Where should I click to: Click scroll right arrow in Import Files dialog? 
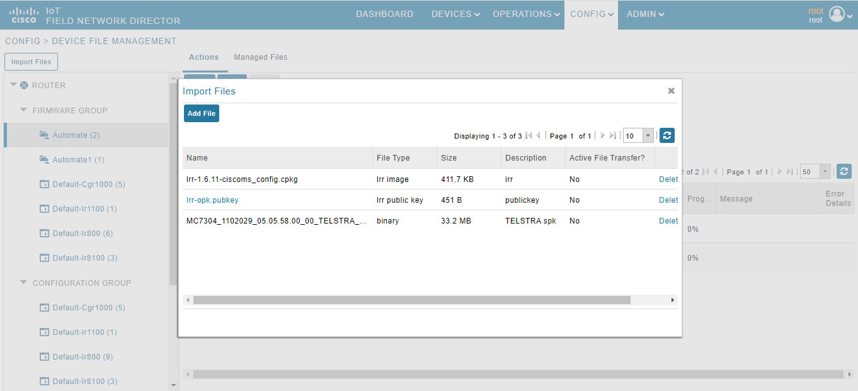pyautogui.click(x=673, y=300)
